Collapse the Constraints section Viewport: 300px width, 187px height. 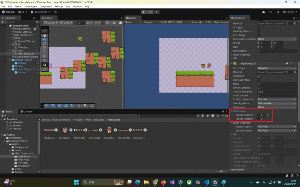click(x=231, y=111)
